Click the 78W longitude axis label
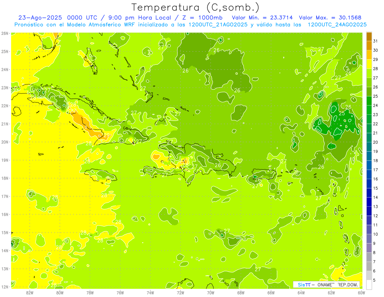384x297 pixels. click(x=90, y=293)
